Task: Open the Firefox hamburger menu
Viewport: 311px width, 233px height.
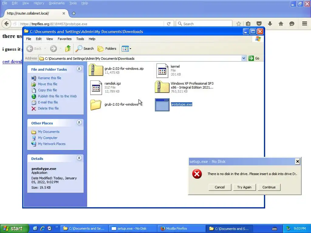Action: (x=305, y=24)
